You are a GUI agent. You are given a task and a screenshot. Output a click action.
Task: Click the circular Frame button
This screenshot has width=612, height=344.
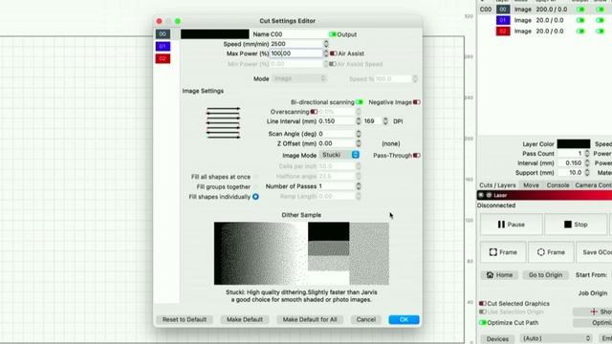(551, 252)
